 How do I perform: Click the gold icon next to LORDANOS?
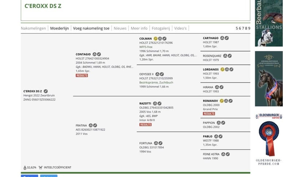[x=222, y=69]
